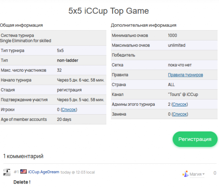The width and height of the screenshot is (219, 188).
Task: Click the Магия dropdown arrow
Action: (204, 174)
